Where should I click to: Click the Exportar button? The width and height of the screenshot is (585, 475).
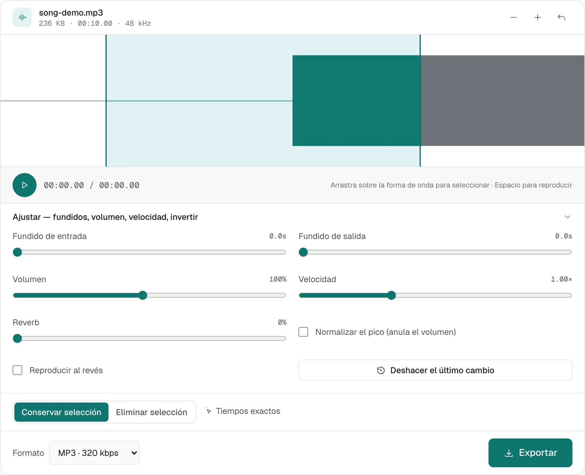(x=530, y=453)
